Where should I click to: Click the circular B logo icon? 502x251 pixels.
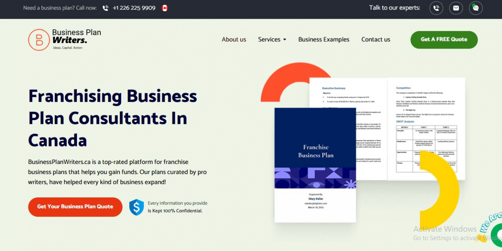pyautogui.click(x=39, y=40)
